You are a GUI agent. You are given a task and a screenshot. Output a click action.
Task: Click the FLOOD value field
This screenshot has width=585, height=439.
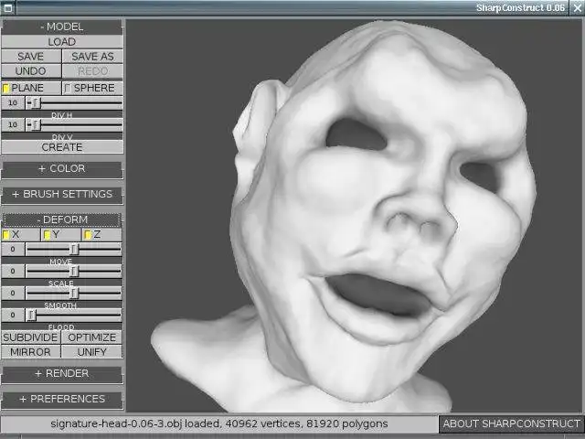[13, 316]
